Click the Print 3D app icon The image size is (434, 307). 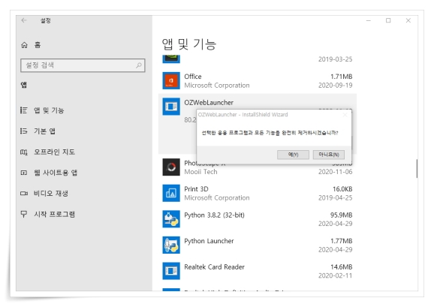[x=171, y=193]
